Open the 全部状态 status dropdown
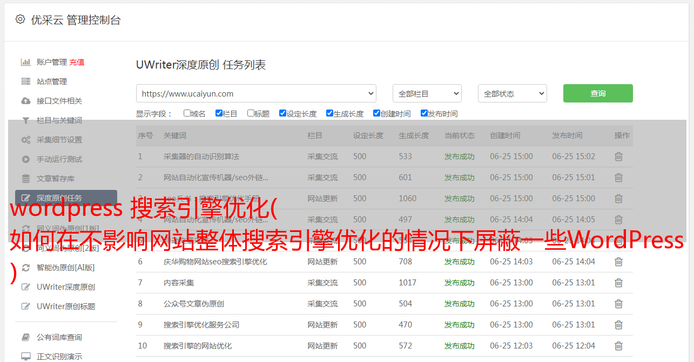 512,93
